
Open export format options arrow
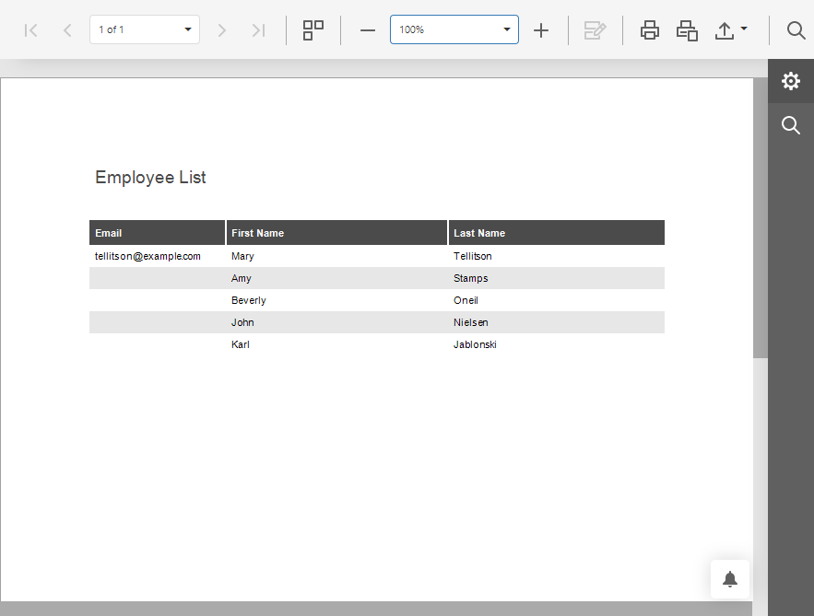tap(744, 29)
